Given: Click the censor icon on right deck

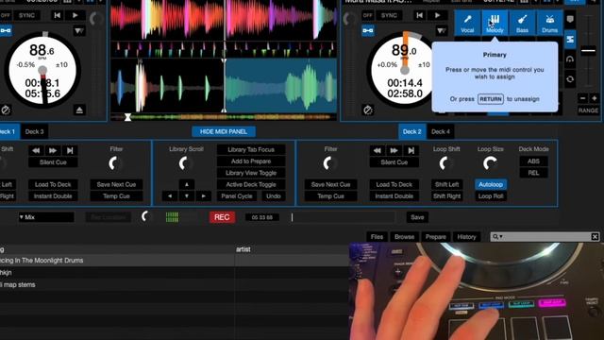Looking at the screenshot, I should (368, 110).
